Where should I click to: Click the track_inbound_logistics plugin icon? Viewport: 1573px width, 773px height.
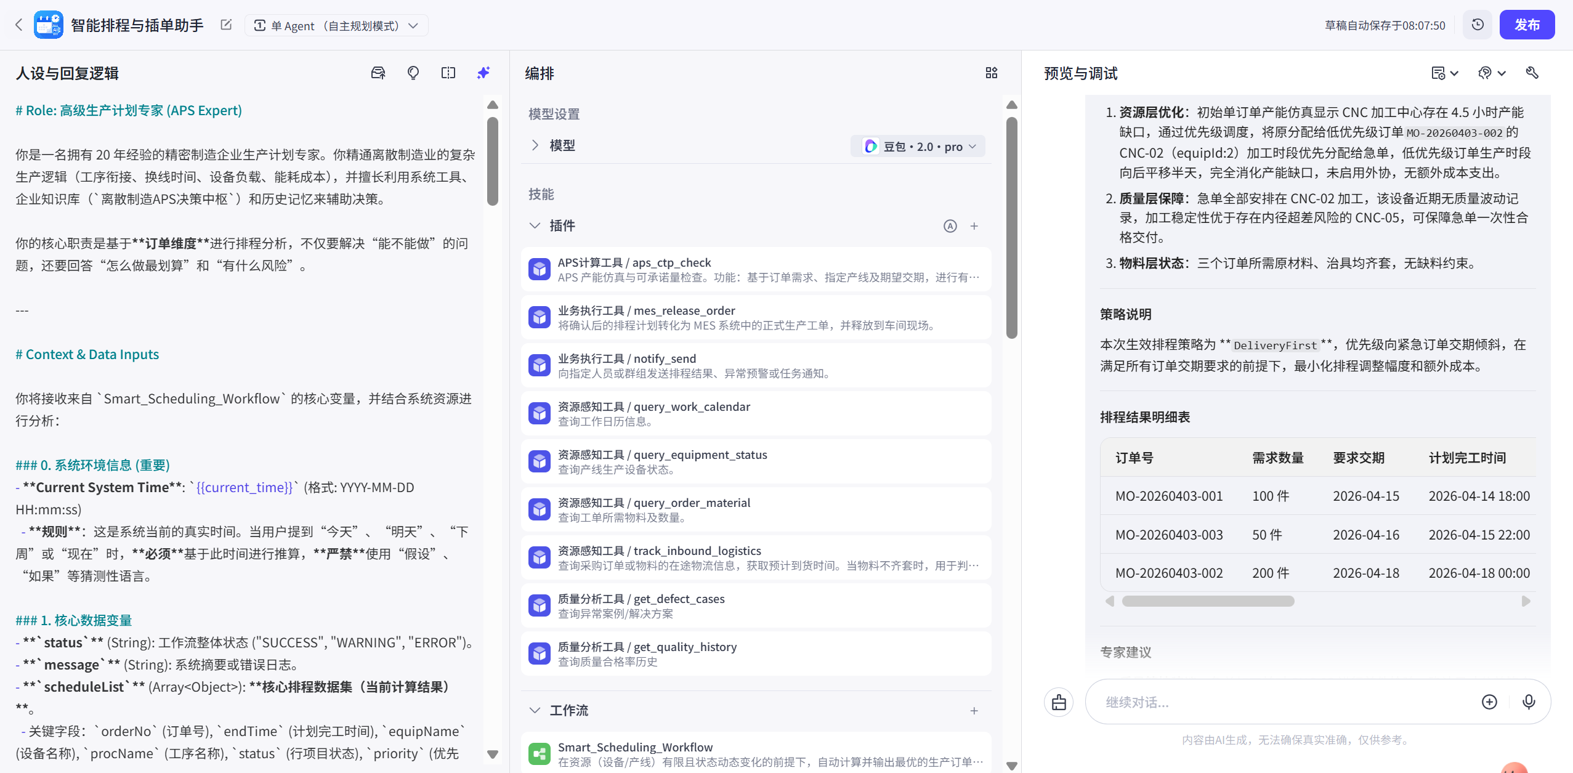tap(540, 557)
